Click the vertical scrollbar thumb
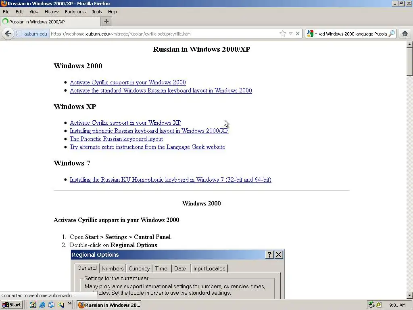Viewport: 413px width, 310px height. point(410,61)
